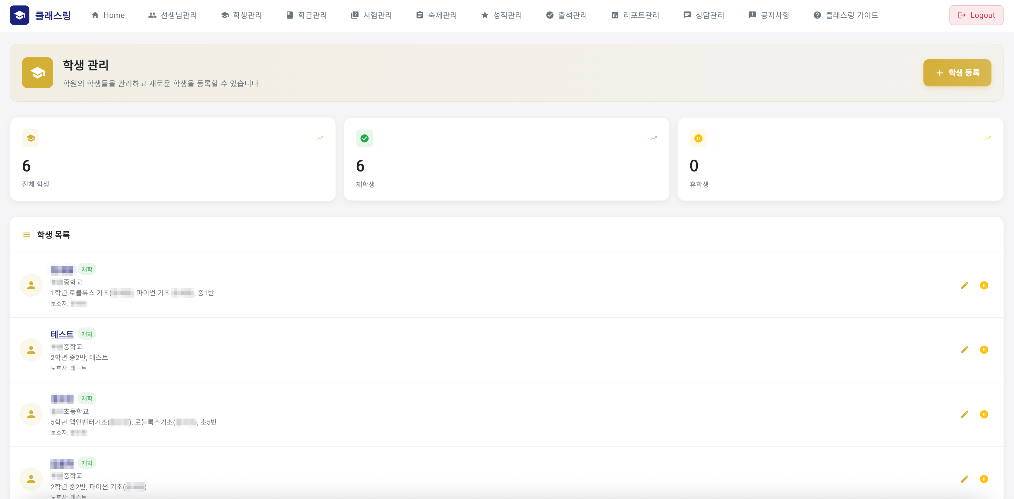Toggle pause status for 테스트 student

984,350
